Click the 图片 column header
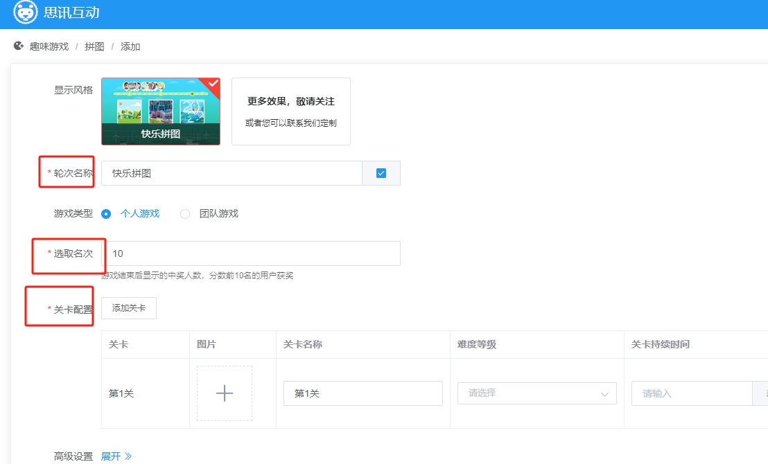Image resolution: width=768 pixels, height=464 pixels. 206,345
